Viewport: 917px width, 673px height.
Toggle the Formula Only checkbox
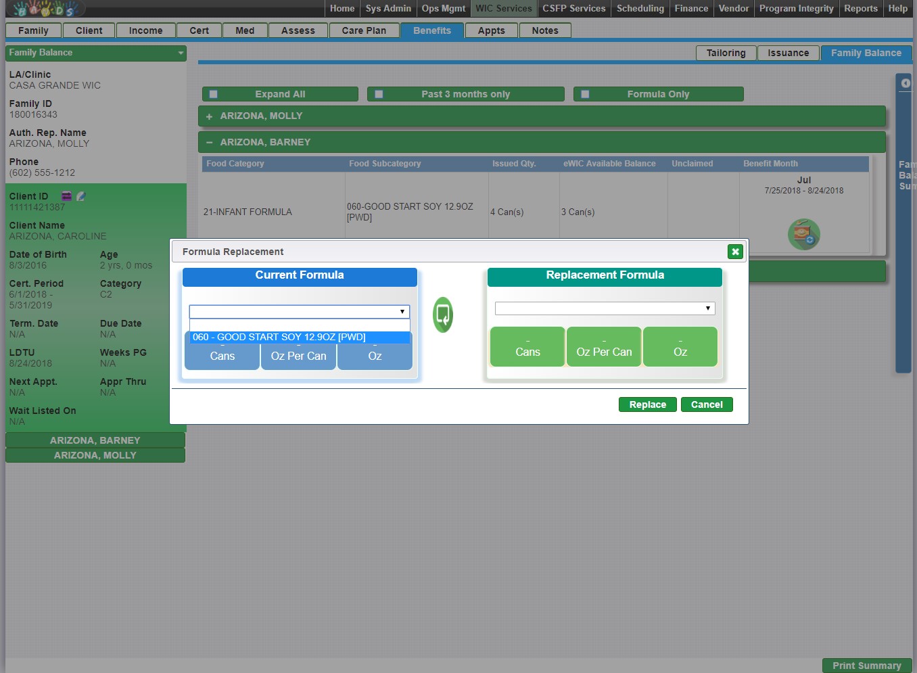[585, 95]
